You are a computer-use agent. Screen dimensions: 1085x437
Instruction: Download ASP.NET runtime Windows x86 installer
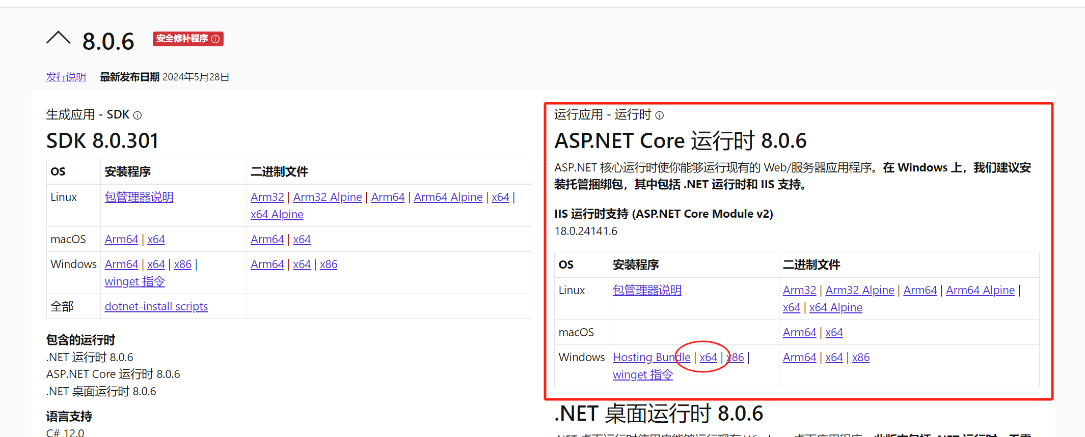[x=735, y=357]
